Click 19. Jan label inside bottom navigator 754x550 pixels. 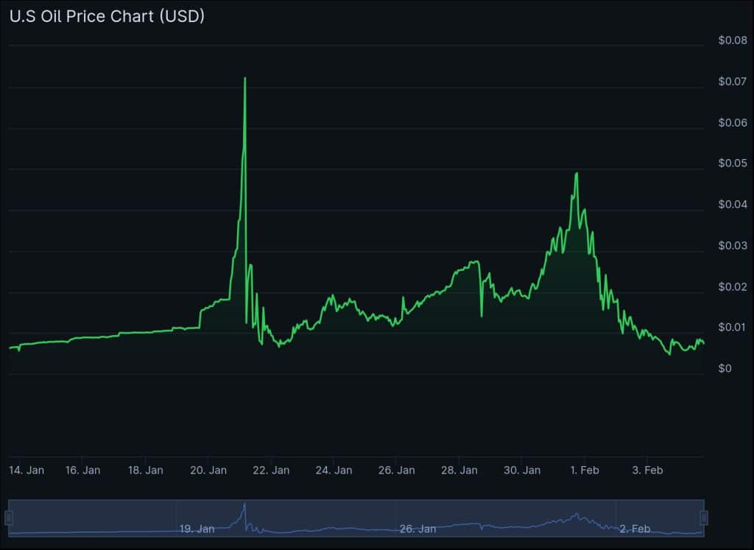(196, 529)
